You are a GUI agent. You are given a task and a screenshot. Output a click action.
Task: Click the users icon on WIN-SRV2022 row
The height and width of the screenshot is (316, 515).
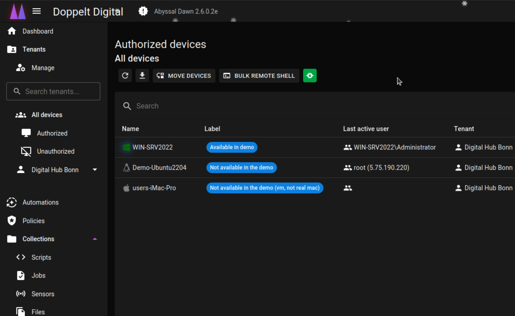(x=348, y=147)
